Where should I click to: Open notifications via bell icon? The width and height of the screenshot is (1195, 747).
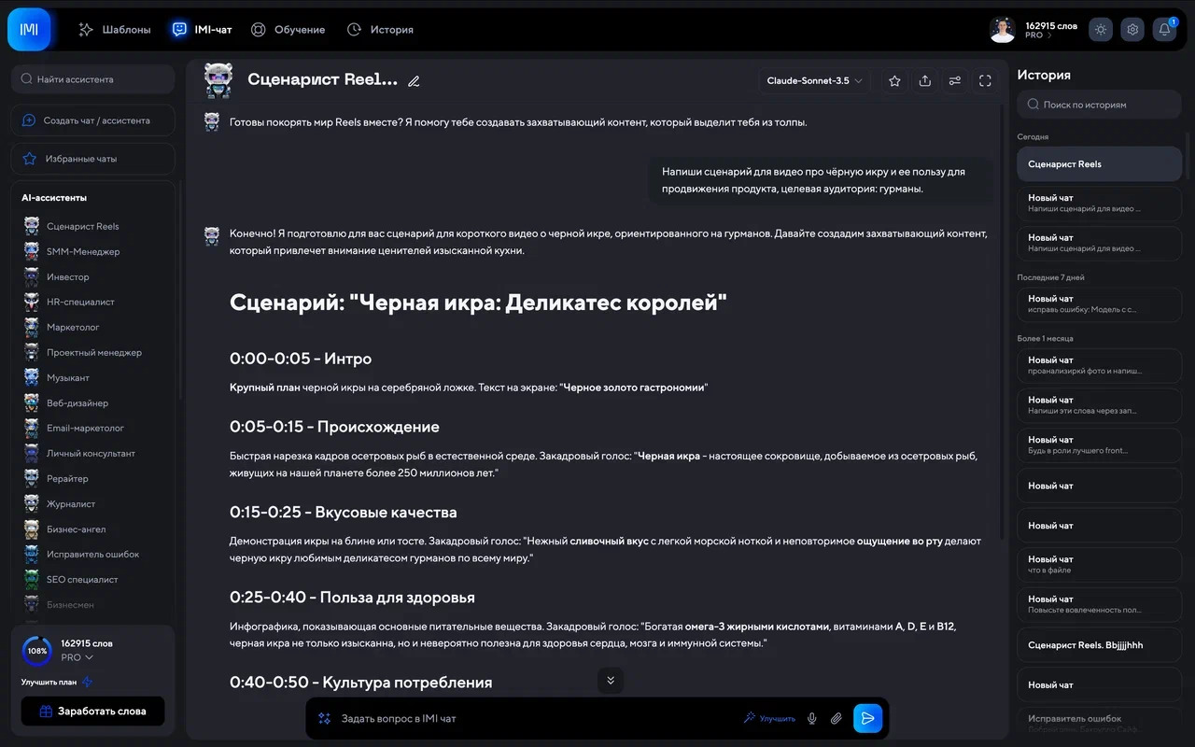coord(1163,29)
